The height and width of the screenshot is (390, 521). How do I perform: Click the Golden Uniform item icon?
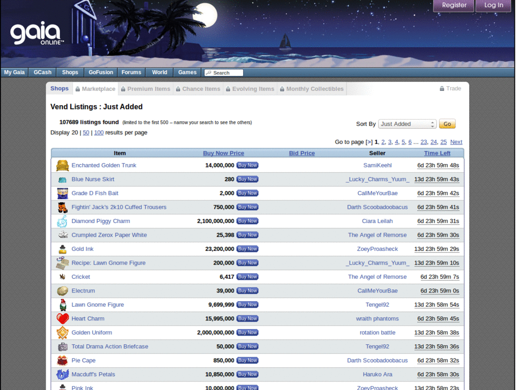point(63,333)
